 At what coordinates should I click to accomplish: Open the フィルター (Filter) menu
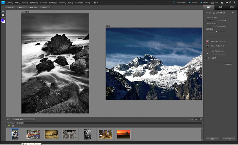click(x=63, y=2)
